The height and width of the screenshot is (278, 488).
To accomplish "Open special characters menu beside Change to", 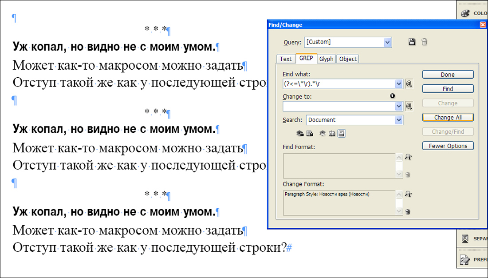I will 409,106.
